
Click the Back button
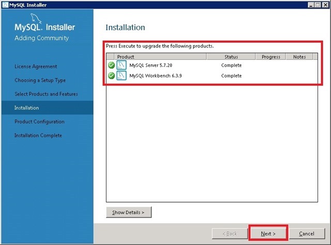click(x=230, y=234)
